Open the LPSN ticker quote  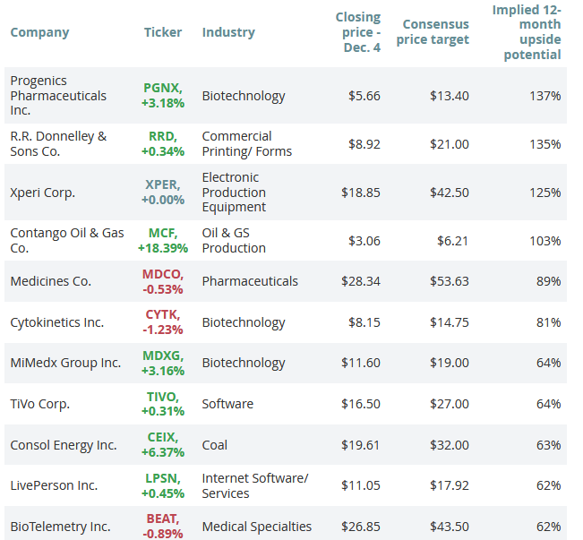coord(162,478)
